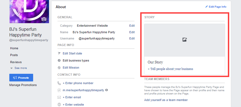
Task: Click + Enter email
Action: point(72,97)
